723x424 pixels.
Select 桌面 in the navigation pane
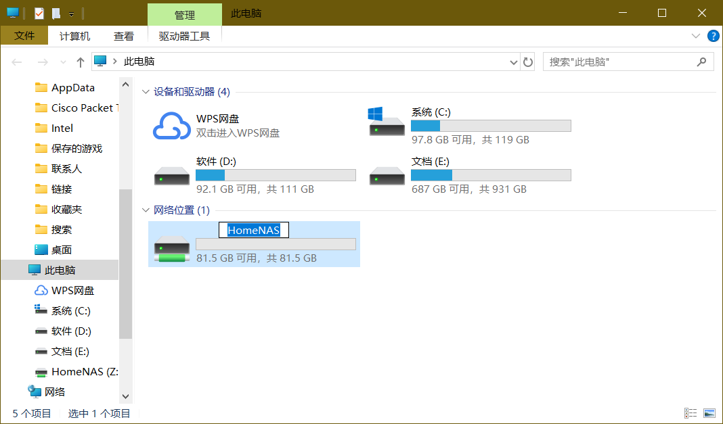61,250
